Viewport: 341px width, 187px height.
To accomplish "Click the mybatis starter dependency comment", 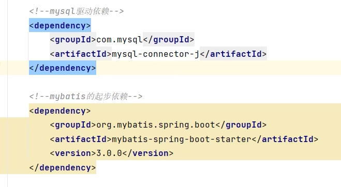I will pyautogui.click(x=86, y=96).
